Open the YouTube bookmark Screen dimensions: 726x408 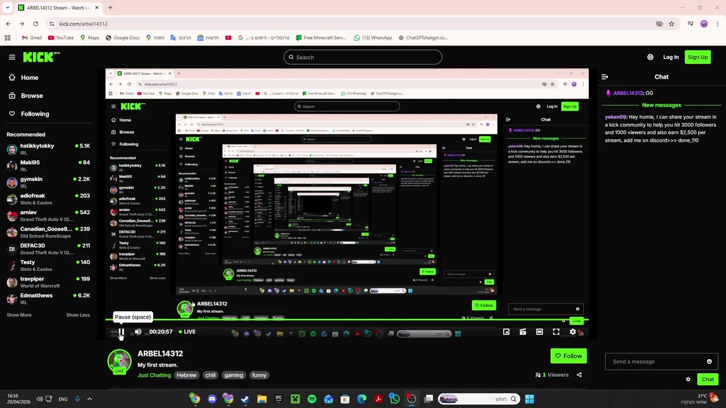point(61,38)
